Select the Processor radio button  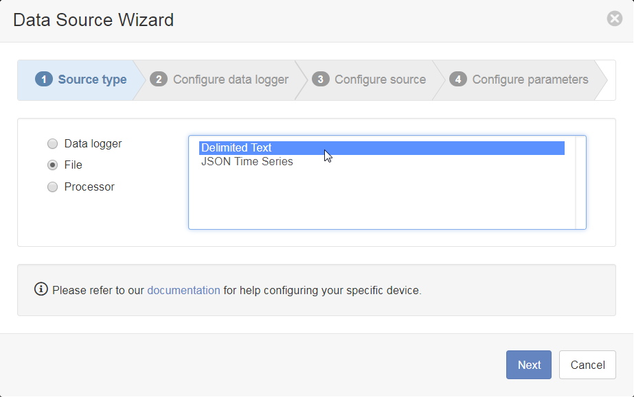point(53,187)
